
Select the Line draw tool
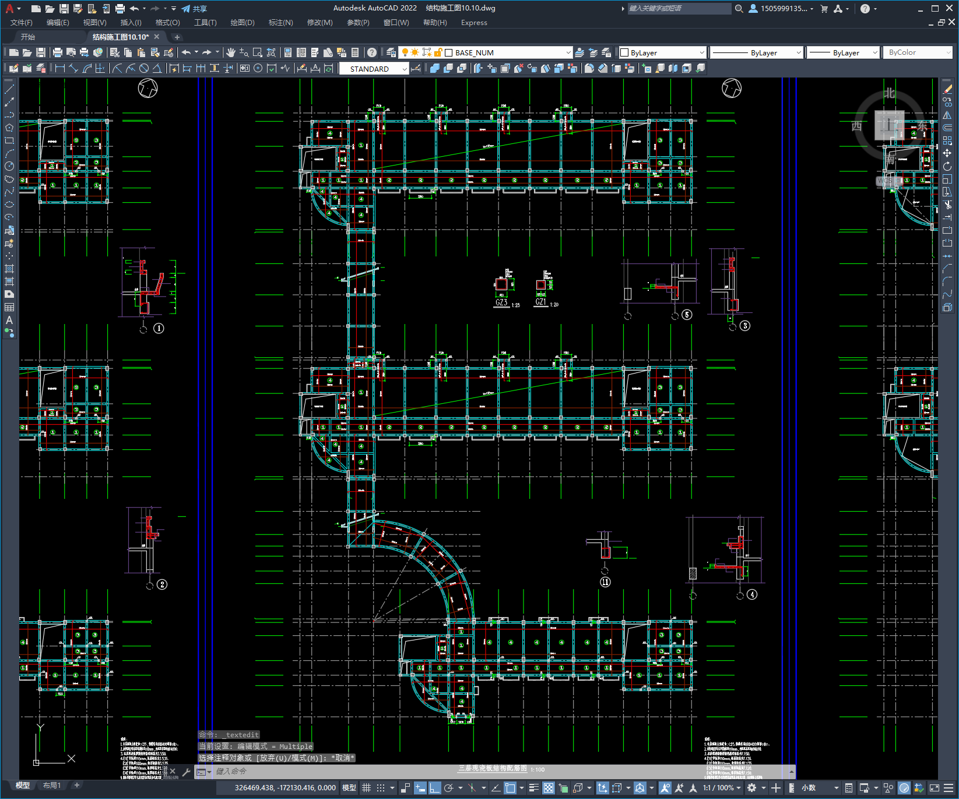click(x=9, y=90)
